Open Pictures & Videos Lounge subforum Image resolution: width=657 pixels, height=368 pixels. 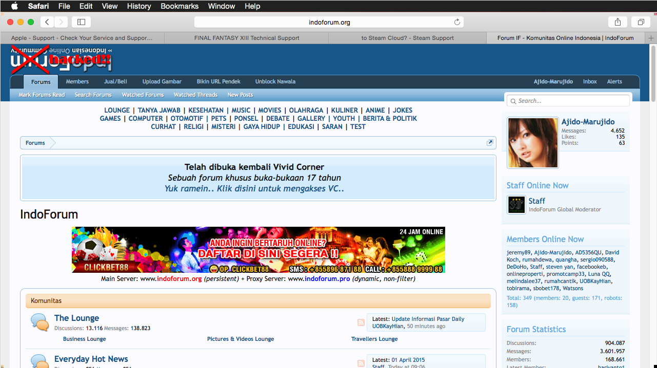pyautogui.click(x=241, y=339)
